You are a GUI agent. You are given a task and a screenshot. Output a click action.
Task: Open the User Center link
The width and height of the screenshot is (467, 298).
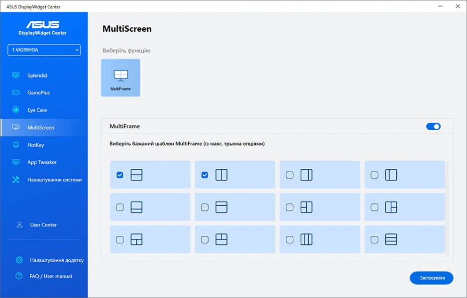[x=43, y=225]
